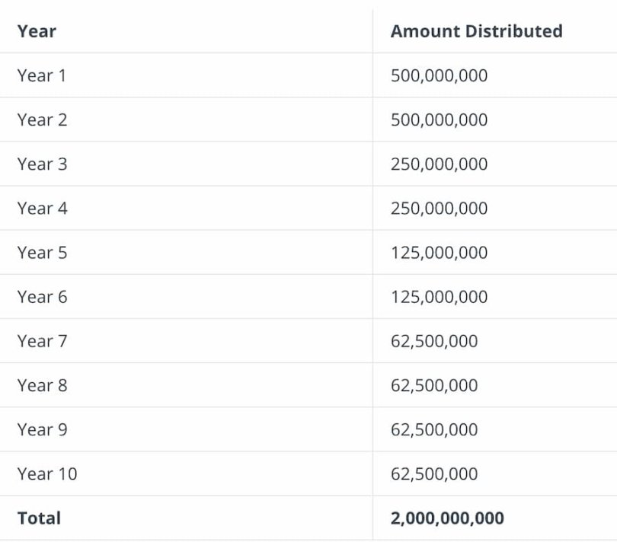Click the 250,000,000 value for Year 3

[x=439, y=164]
